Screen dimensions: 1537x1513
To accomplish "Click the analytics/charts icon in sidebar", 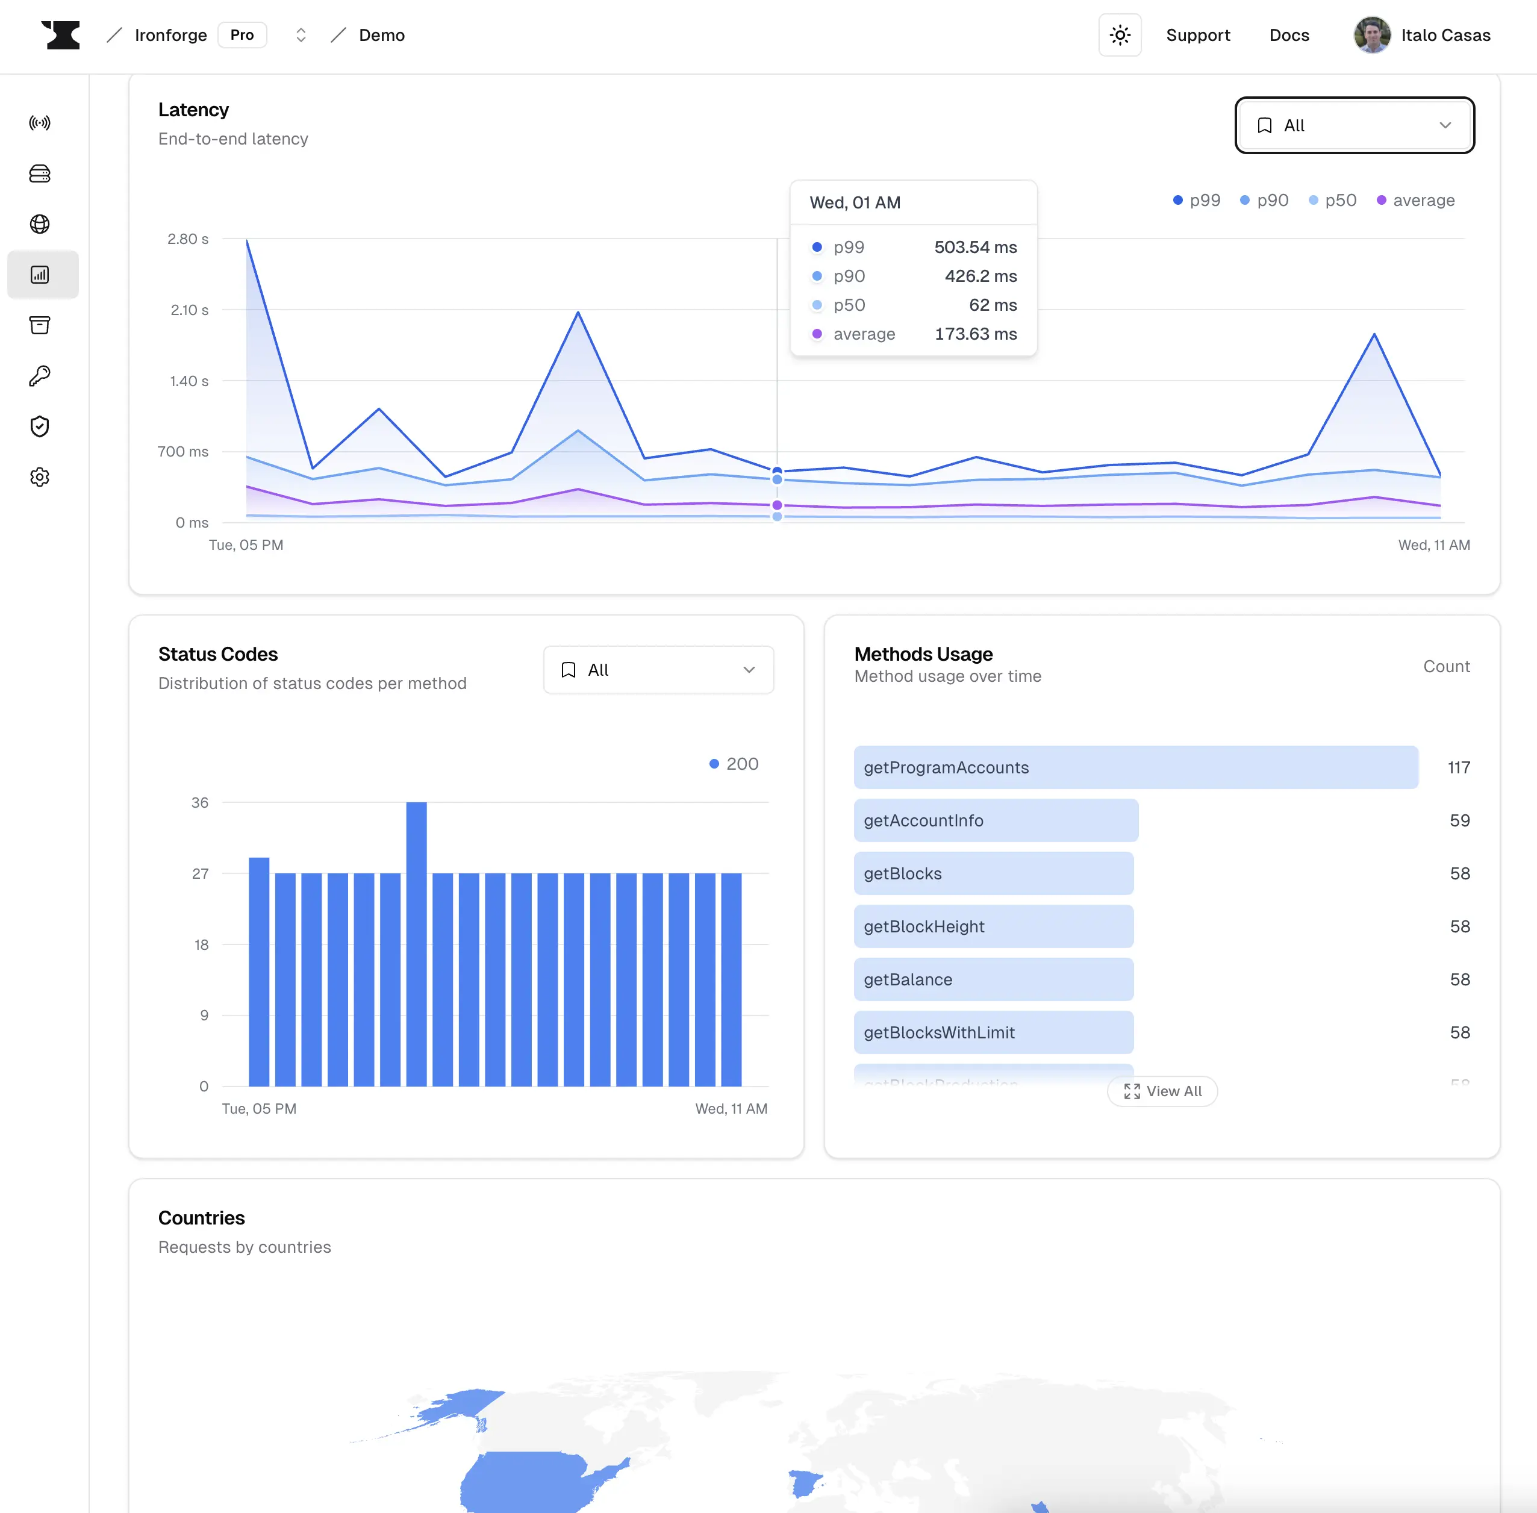I will [40, 274].
